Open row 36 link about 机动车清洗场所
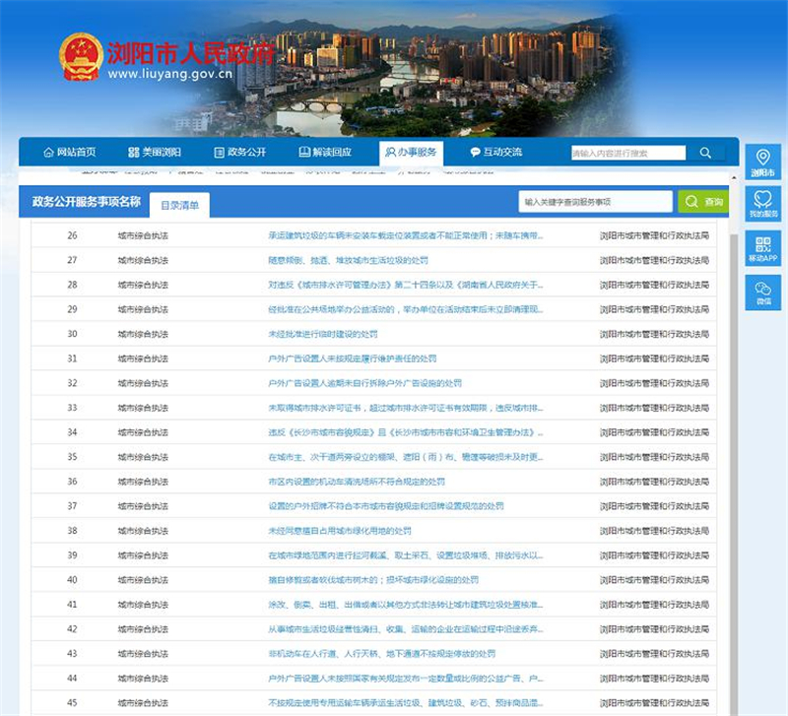 pos(356,482)
